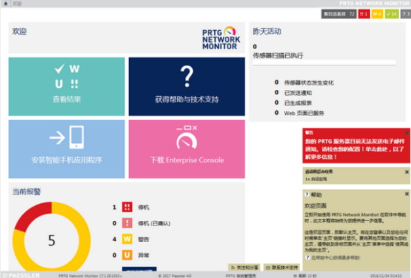The height and width of the screenshot is (278, 411).
Task: Click the smartphone icon on blue tile
Action: click(x=77, y=137)
